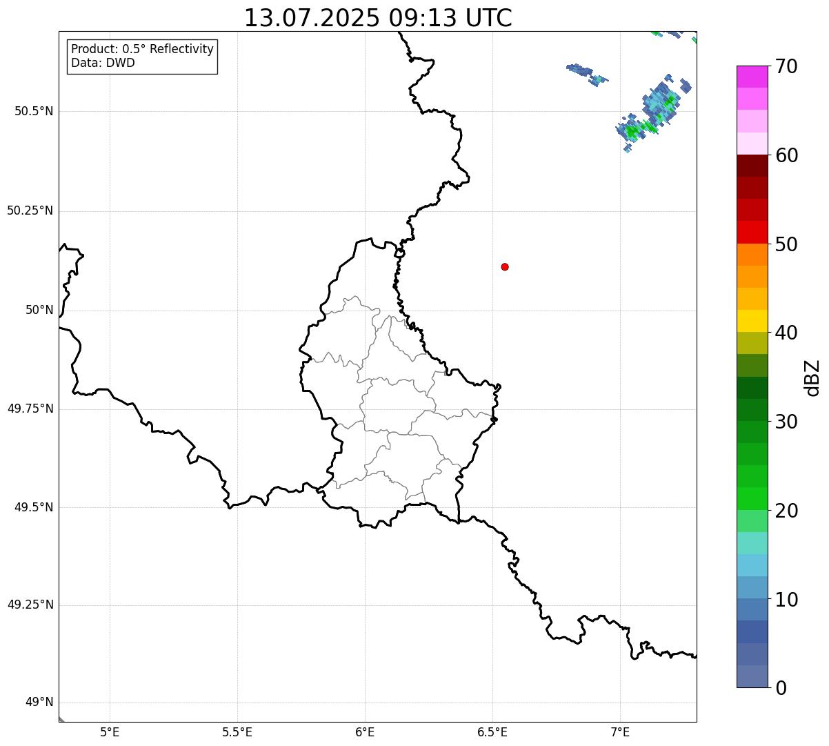Click the 10 colorbar tick value
The height and width of the screenshot is (746, 829).
pyautogui.click(x=786, y=600)
